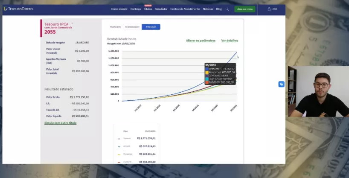Screen dimensions: 349x178
Task: Click the Login button with padlock
Action: pyautogui.click(x=273, y=9)
